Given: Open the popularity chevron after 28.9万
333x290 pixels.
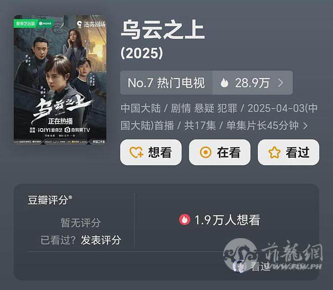Looking at the screenshot, I should tap(281, 83).
